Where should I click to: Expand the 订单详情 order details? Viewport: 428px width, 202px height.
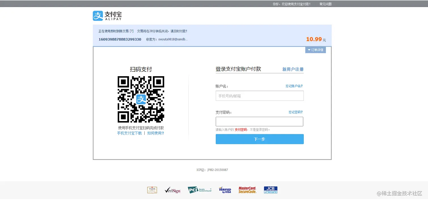(x=315, y=50)
